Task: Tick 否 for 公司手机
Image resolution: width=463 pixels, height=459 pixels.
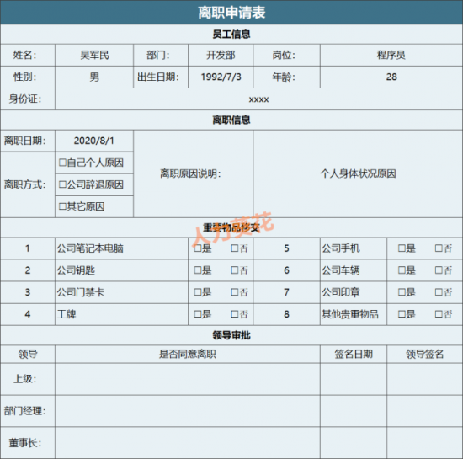Action: click(x=439, y=248)
